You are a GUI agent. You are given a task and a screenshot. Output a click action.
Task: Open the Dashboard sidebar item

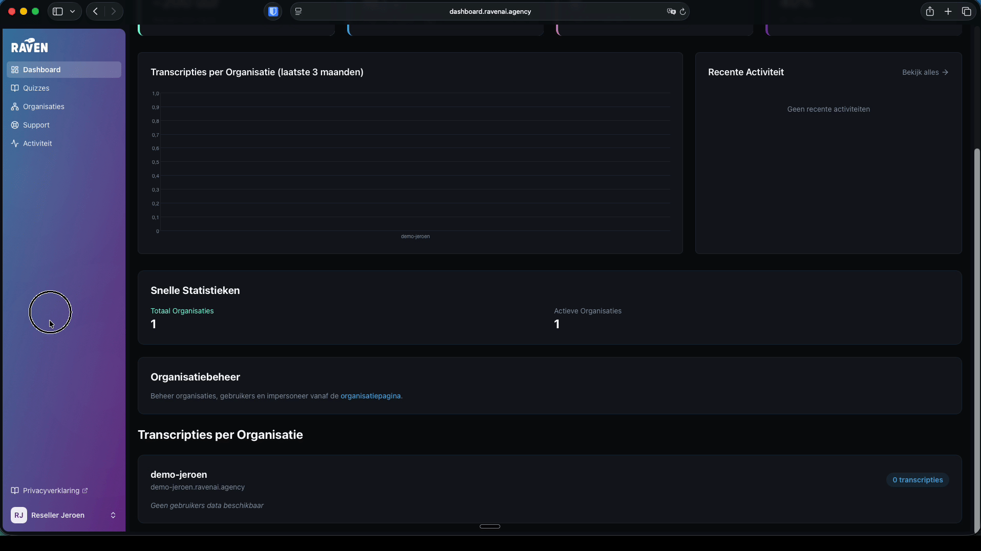(x=41, y=70)
